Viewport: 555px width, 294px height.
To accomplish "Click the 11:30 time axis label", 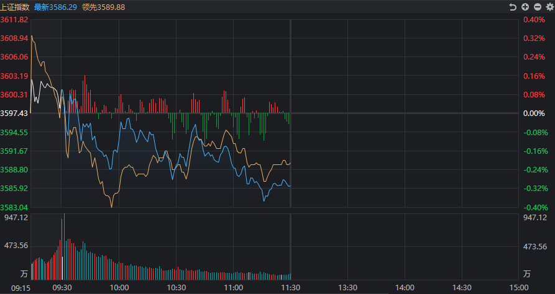I will [291, 288].
